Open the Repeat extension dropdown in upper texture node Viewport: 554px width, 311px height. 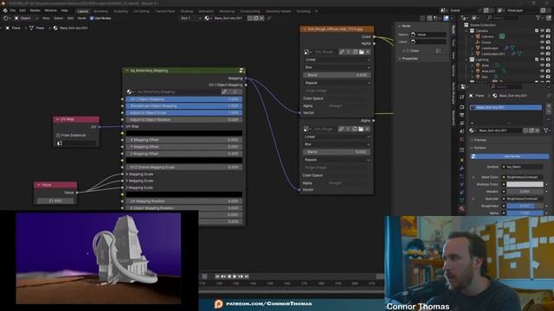(337, 83)
